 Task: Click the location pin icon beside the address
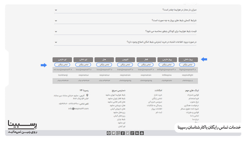coord(87,95)
